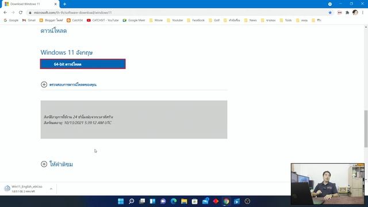Viewport: 368px width, 207px height.
Task: Click the bookmark star in the address bar
Action: (330, 13)
